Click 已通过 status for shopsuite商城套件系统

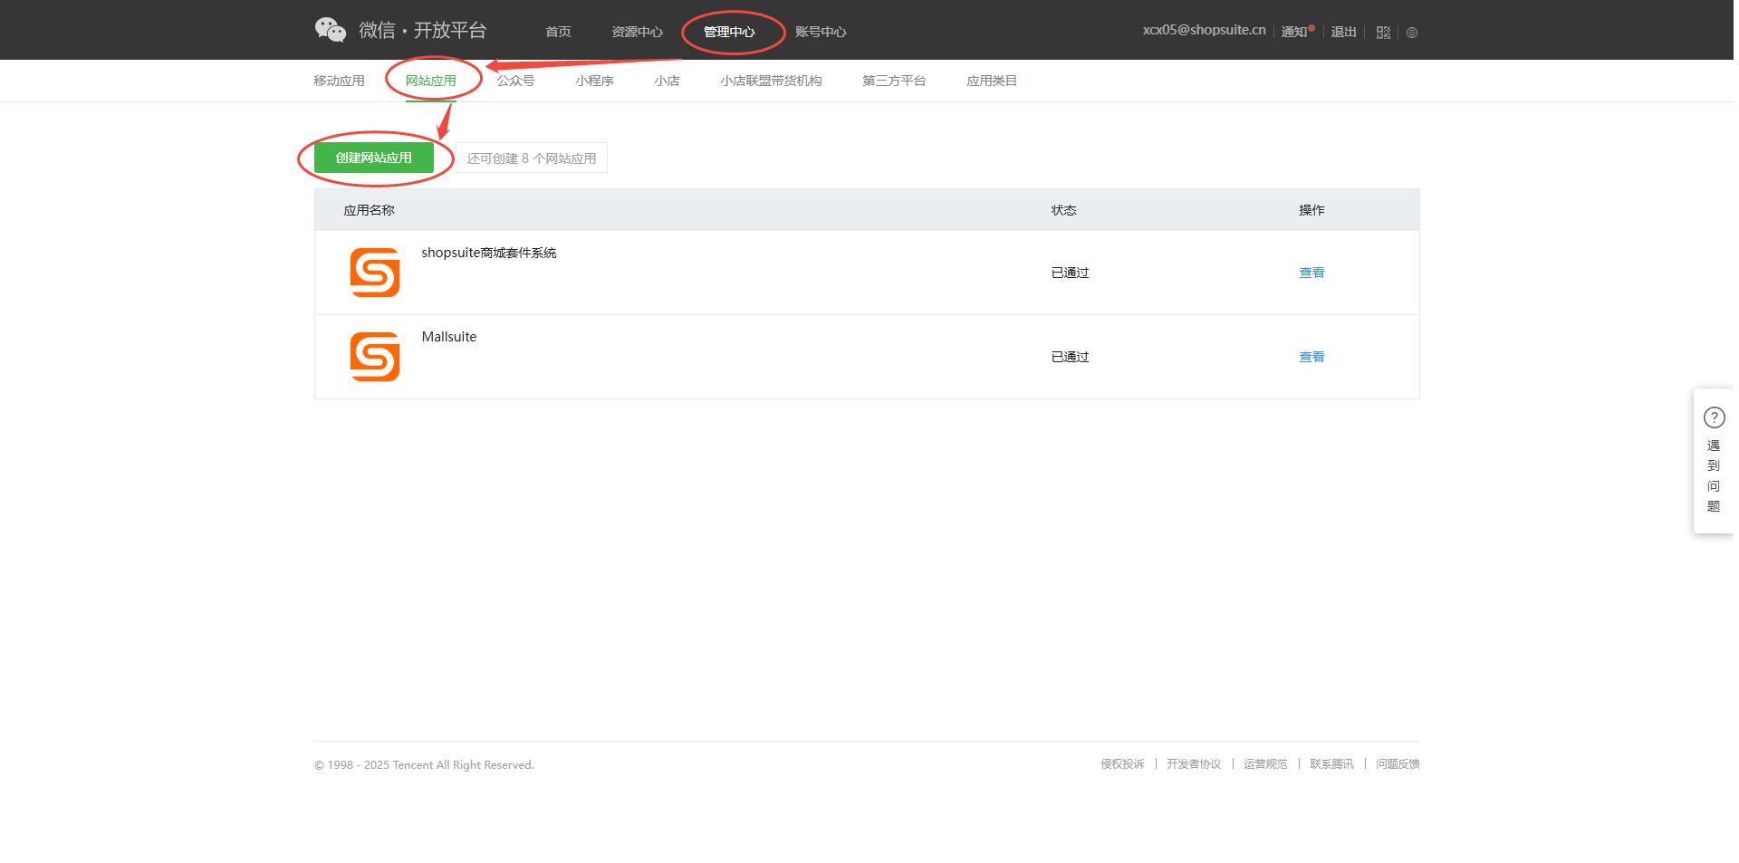point(1070,273)
